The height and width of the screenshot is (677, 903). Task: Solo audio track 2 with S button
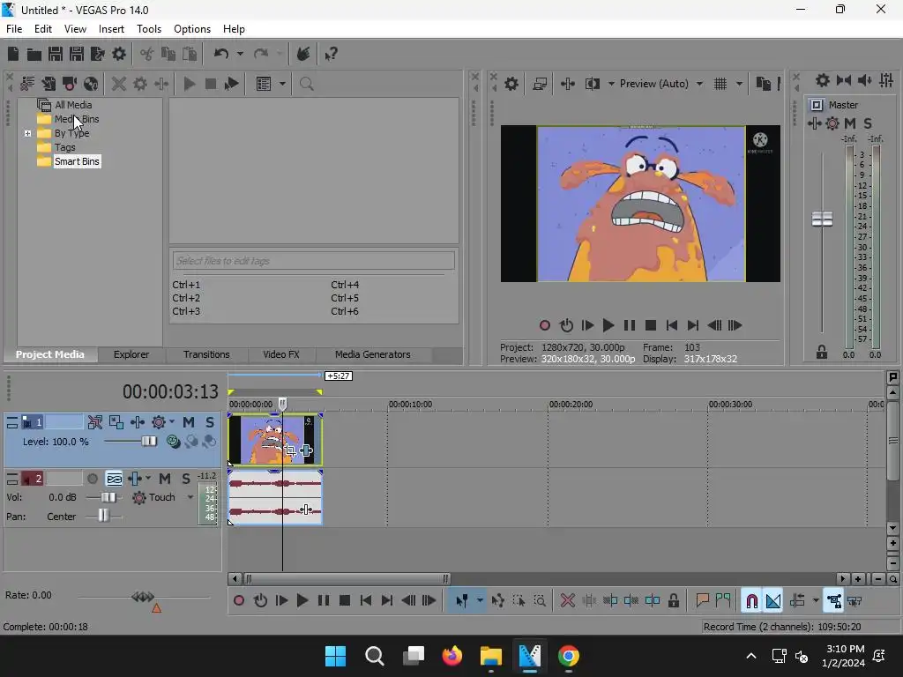pos(185,479)
